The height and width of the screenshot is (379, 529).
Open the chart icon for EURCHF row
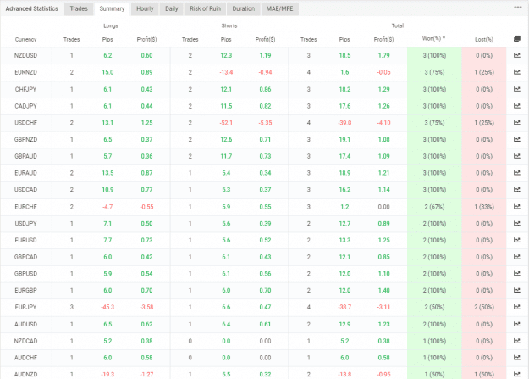517,207
